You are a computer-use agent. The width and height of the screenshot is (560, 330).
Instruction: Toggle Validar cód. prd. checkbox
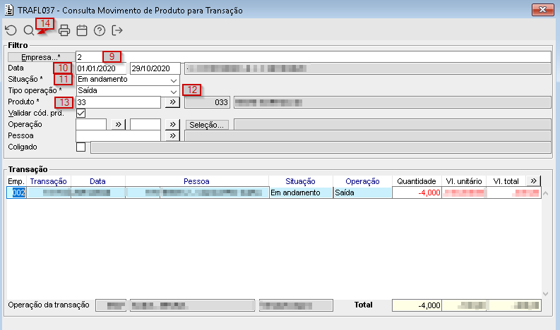[81, 113]
